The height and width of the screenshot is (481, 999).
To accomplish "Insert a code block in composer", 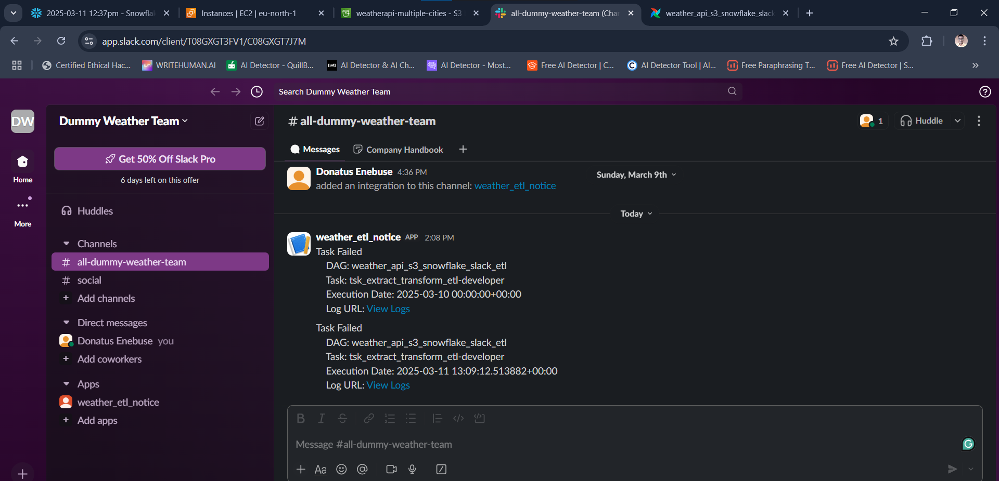I will click(479, 419).
